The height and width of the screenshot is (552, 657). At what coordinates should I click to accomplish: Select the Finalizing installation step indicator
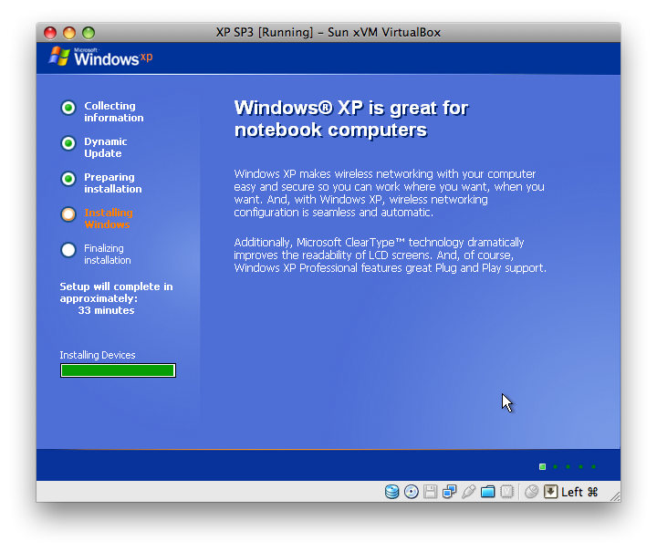(68, 250)
